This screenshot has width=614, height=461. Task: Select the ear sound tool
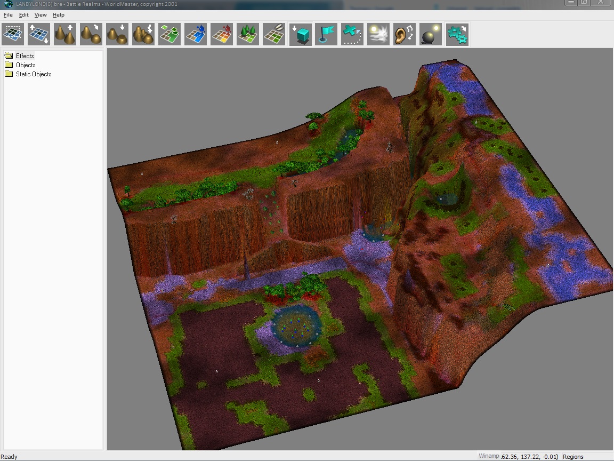coord(405,34)
